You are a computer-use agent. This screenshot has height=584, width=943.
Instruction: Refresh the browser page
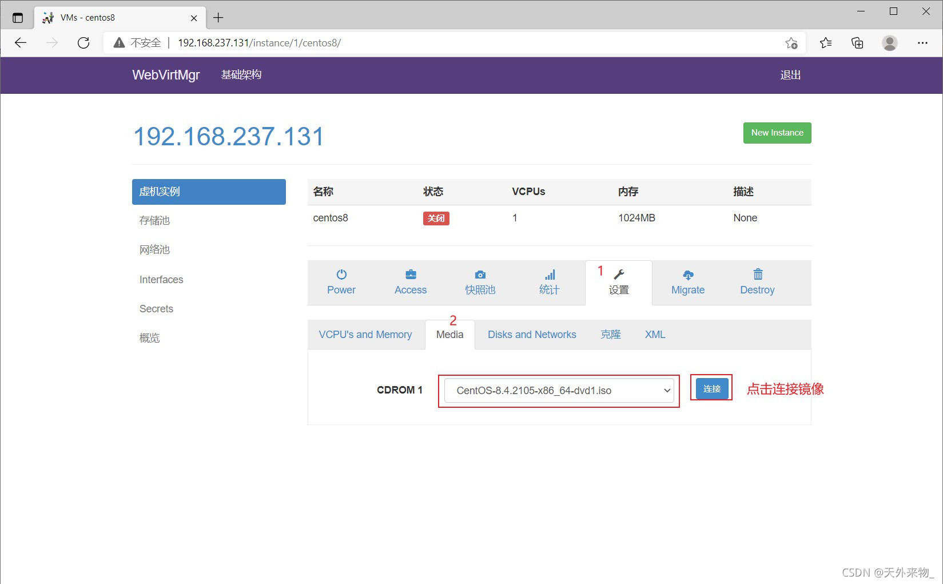tap(83, 43)
